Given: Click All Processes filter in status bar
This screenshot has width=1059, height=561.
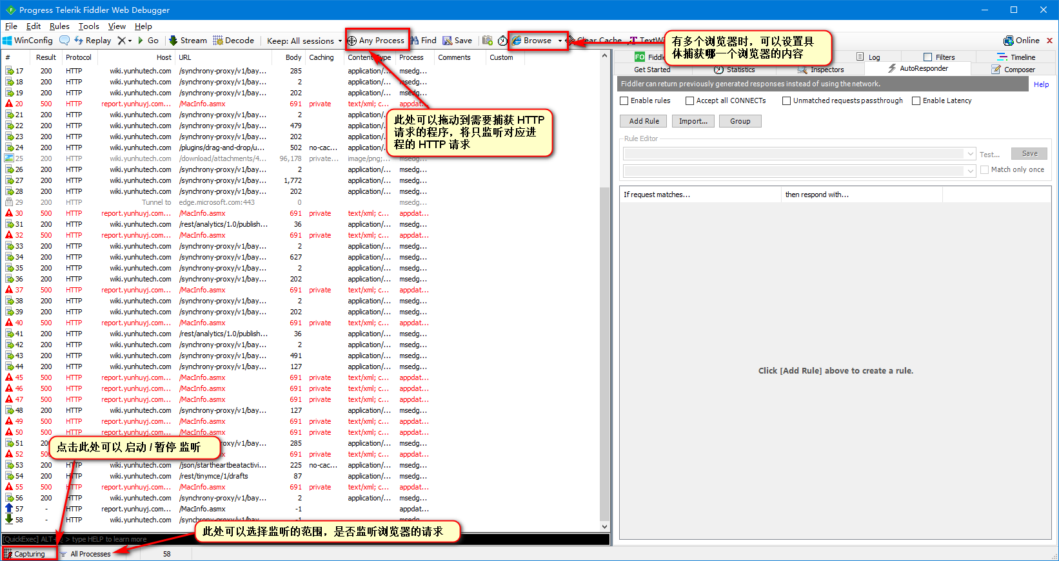Looking at the screenshot, I should pos(86,554).
